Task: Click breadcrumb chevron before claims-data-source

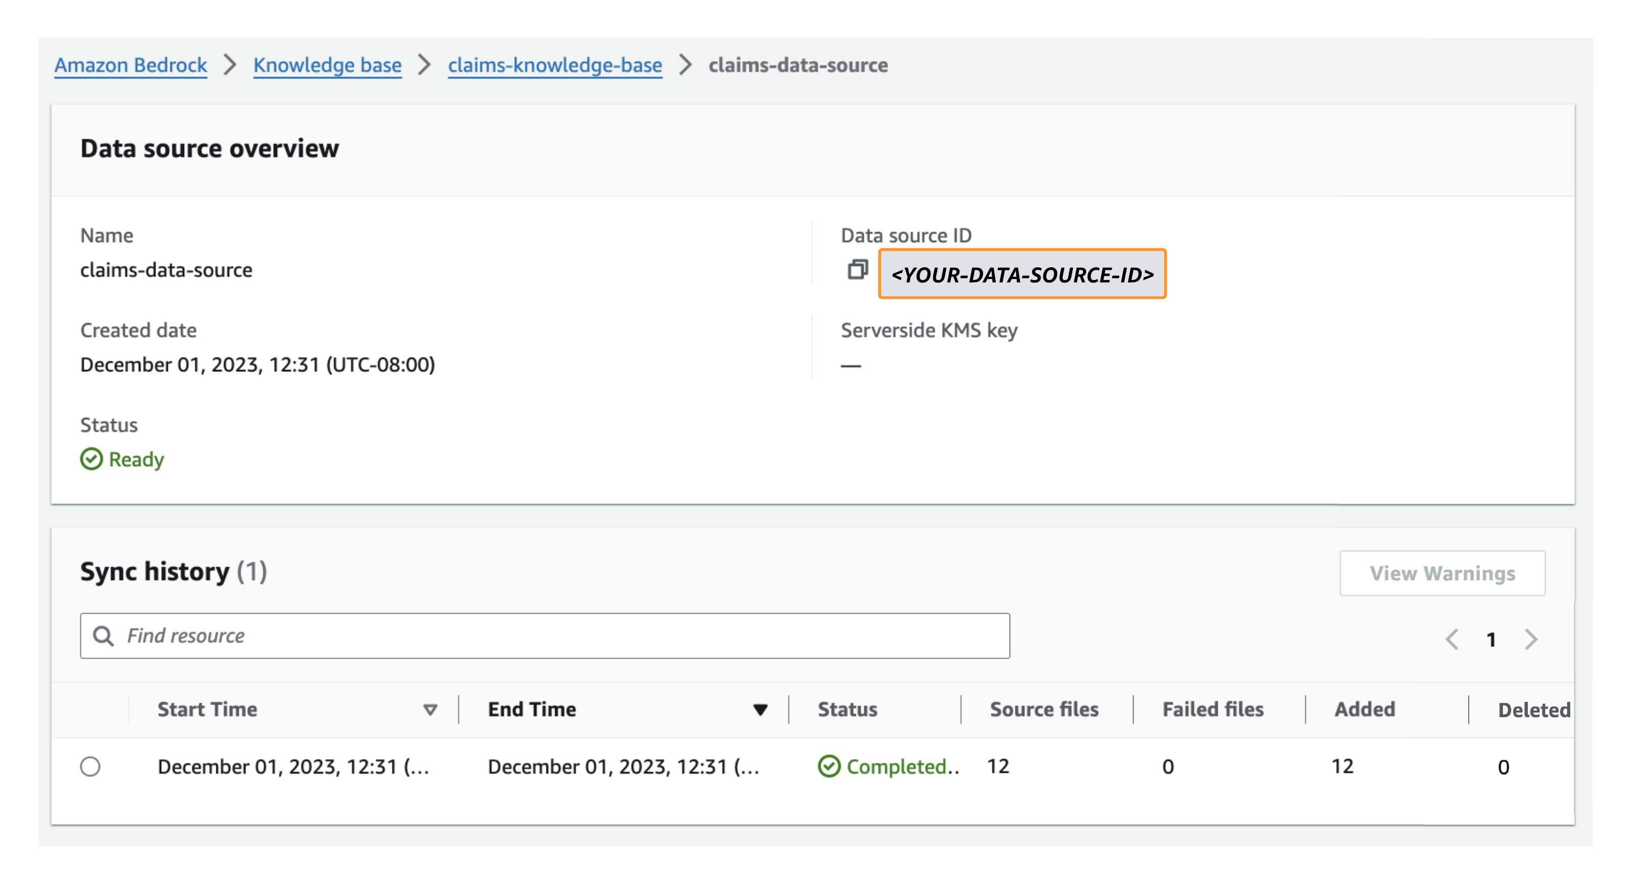Action: [x=685, y=65]
